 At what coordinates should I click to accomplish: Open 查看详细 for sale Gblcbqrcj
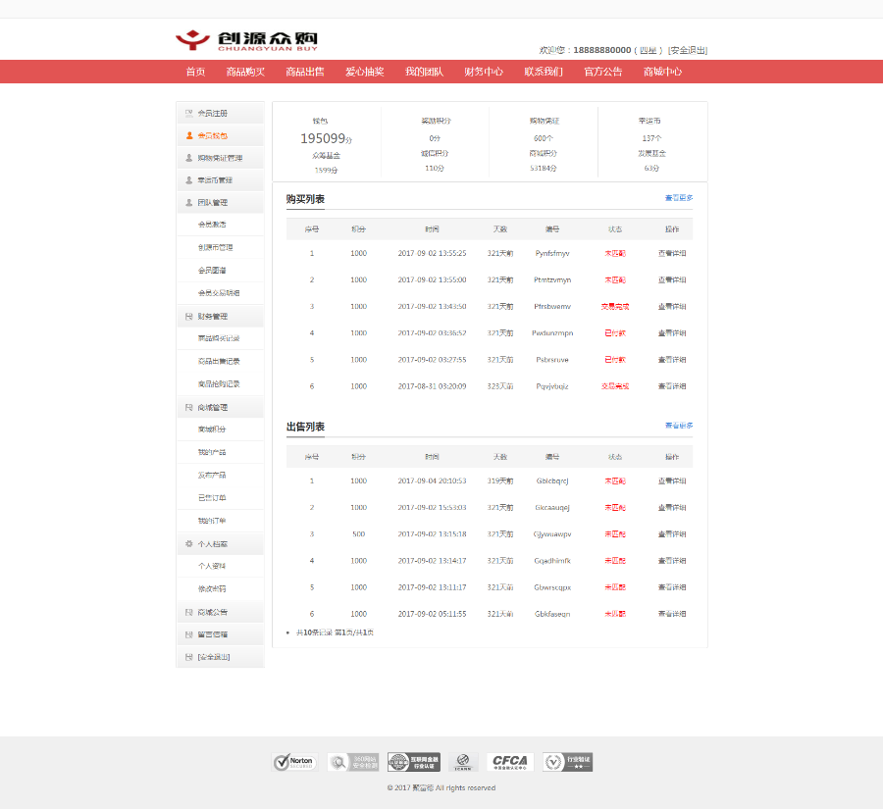point(672,480)
